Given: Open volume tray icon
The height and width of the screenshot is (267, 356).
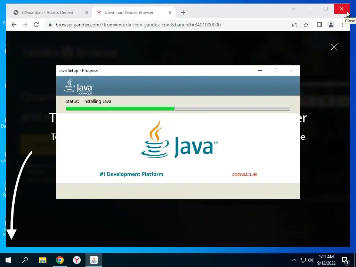Looking at the screenshot, I should [x=311, y=260].
